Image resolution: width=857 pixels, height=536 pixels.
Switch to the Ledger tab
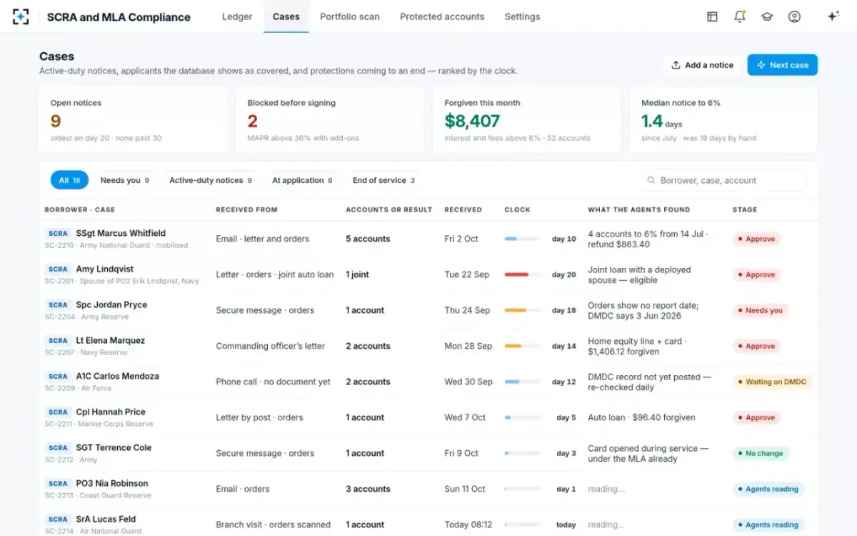pos(237,16)
